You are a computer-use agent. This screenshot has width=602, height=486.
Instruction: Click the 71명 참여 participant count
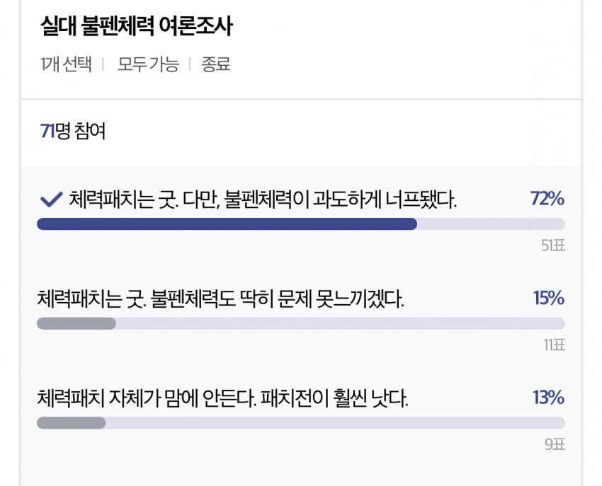click(x=73, y=132)
